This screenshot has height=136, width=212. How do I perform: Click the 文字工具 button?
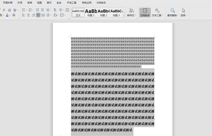[x=157, y=12]
